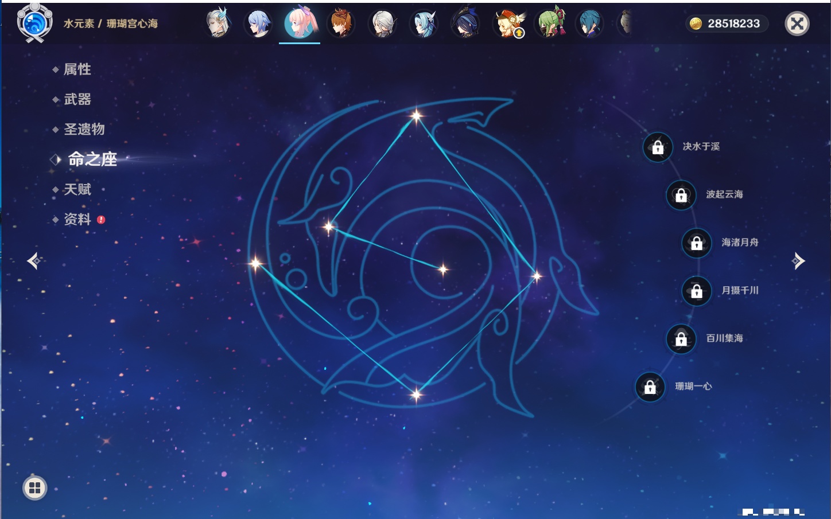The width and height of the screenshot is (831, 519).
Task: Click the lock icon beside 海渚月舟
Action: (x=697, y=243)
